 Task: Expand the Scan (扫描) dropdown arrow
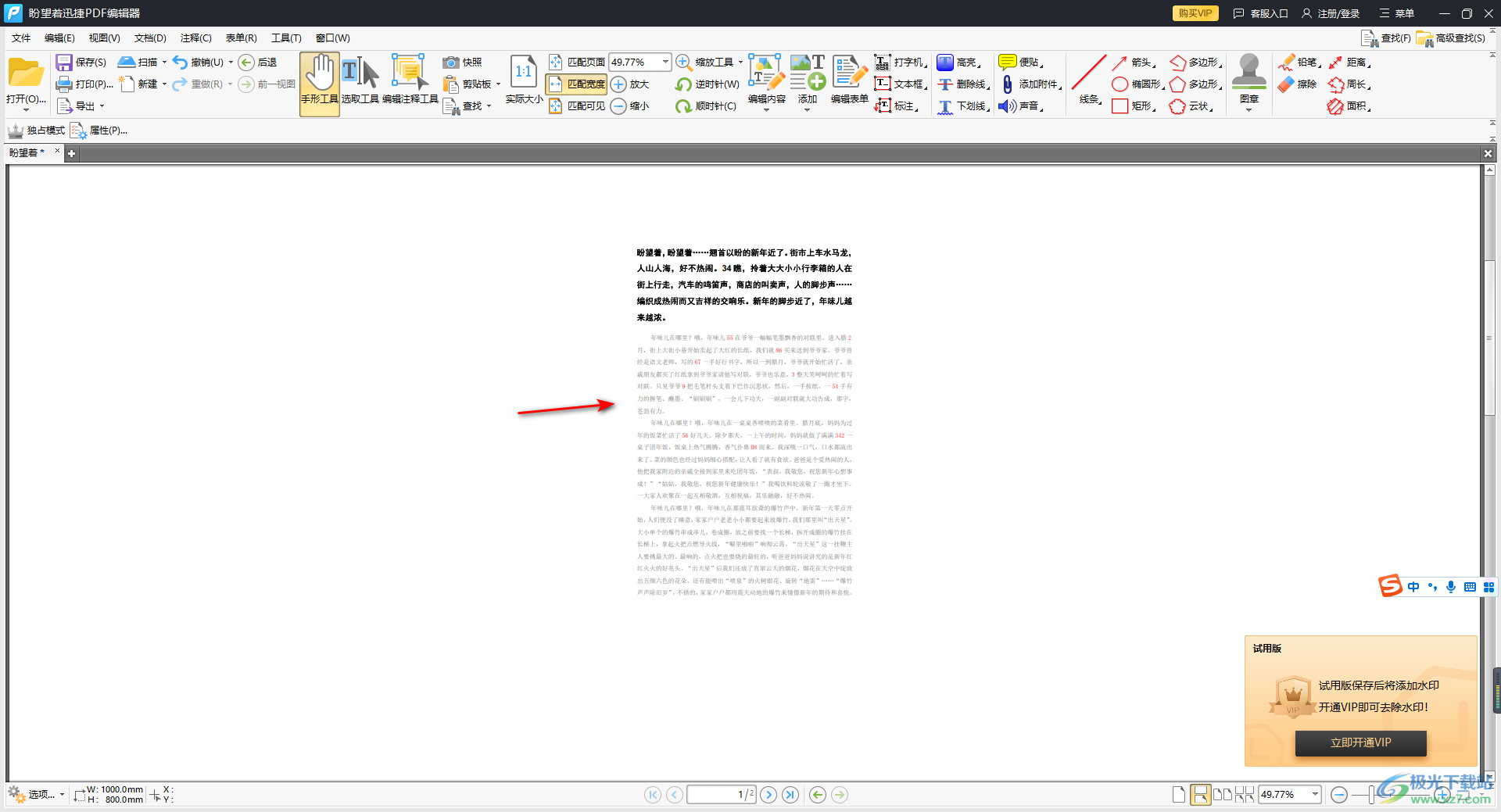(164, 62)
